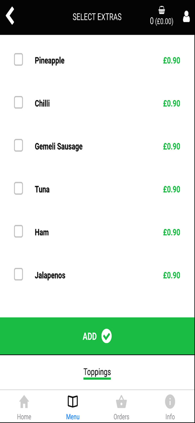This screenshot has height=423, width=195.
Task: Open the Info icon in bottom navigation
Action: click(170, 401)
